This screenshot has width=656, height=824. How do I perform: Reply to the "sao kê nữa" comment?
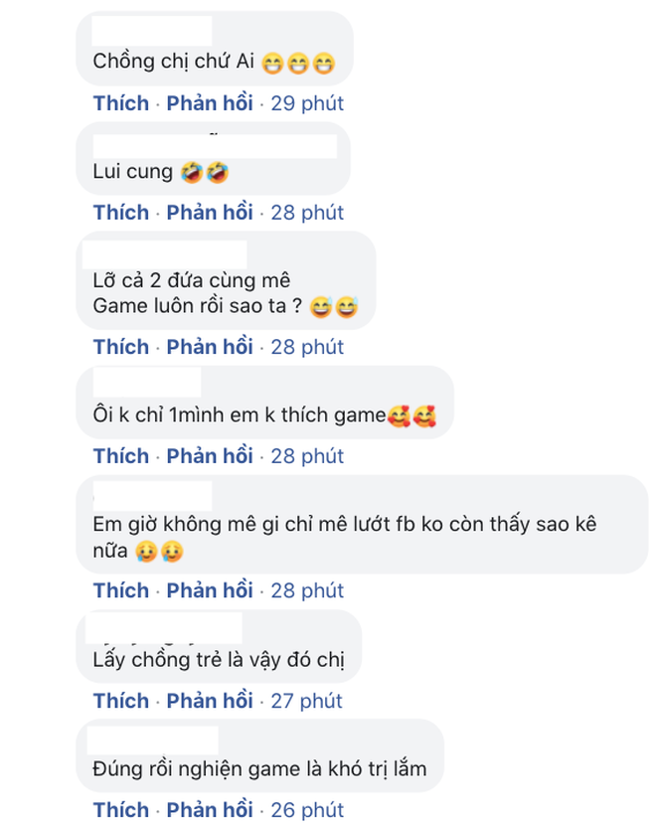tap(209, 590)
